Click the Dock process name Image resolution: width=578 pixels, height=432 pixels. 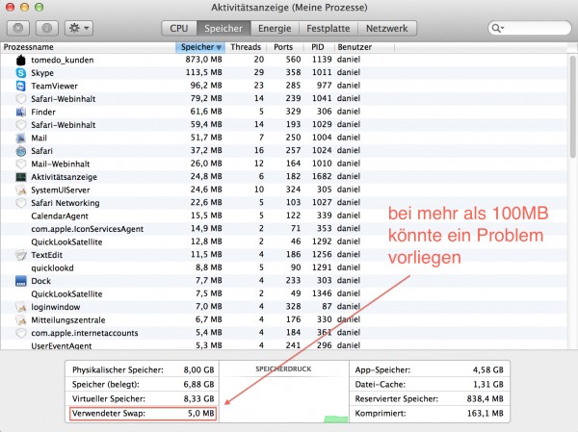tap(40, 281)
